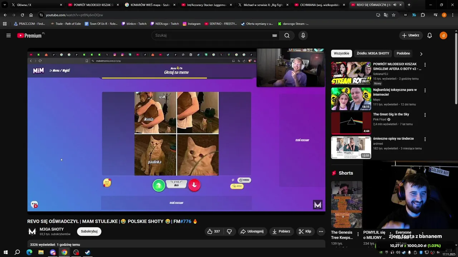
Task: Open the POWRÓT MŁODEGO video thumbnail
Action: click(x=351, y=73)
